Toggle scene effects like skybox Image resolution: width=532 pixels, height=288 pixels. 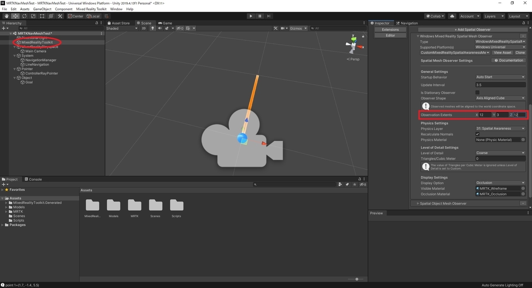pos(168,28)
